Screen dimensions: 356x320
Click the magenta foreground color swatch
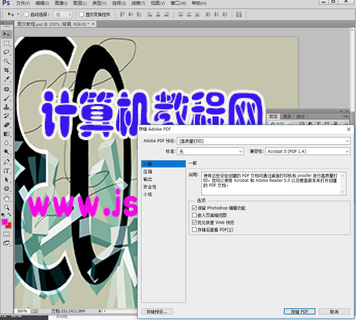[x=4, y=221]
